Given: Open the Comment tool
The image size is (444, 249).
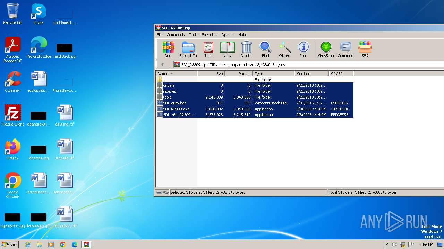Looking at the screenshot, I should click(345, 49).
